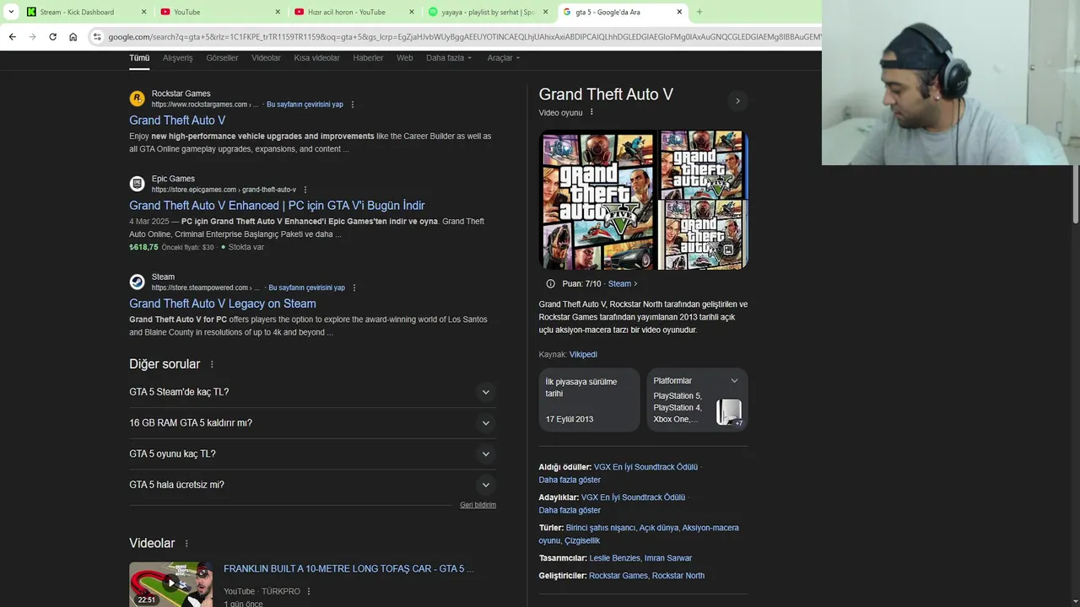Open Grand Theft Auto V Rockstar link
The image size is (1080, 607).
177,121
